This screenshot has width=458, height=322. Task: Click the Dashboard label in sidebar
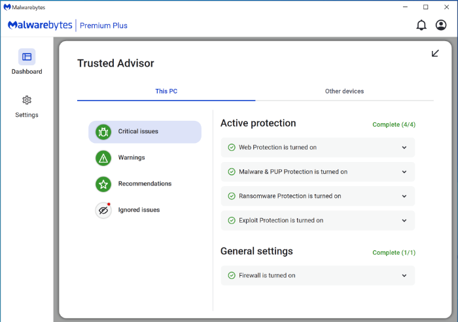(27, 71)
